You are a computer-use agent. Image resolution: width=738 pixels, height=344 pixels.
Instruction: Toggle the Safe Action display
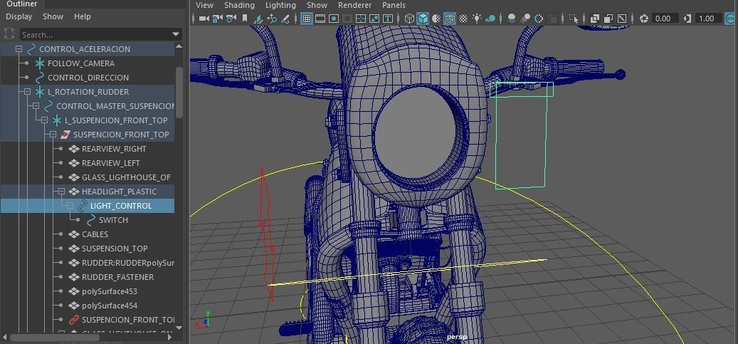374,19
